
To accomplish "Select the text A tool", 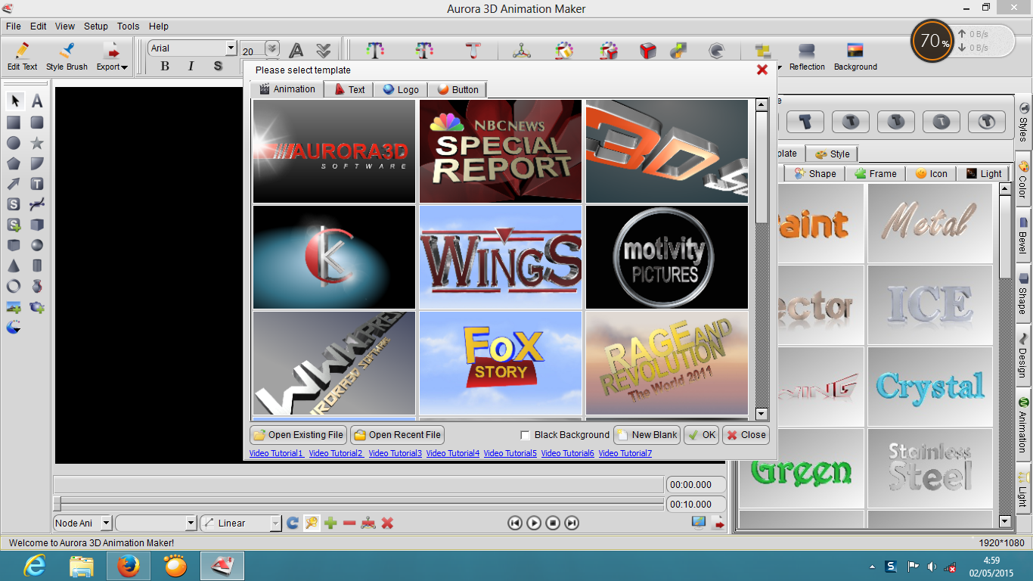I will point(36,101).
